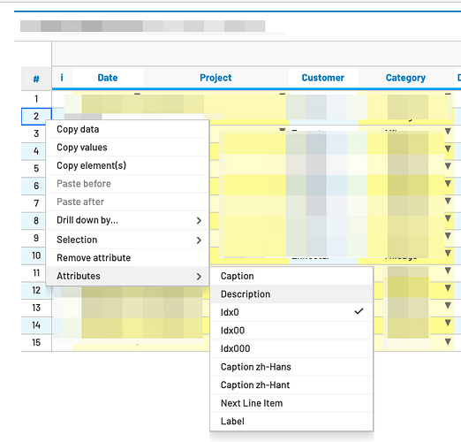Click the Date column header
This screenshot has width=461, height=442.
pyautogui.click(x=108, y=78)
